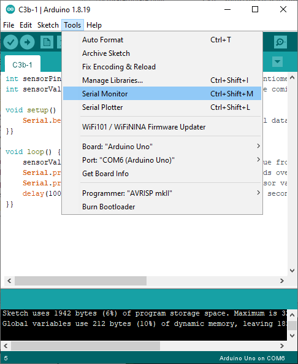This screenshot has width=298, height=364.
Task: Click console scroll down arrow
Action: (x=292, y=335)
